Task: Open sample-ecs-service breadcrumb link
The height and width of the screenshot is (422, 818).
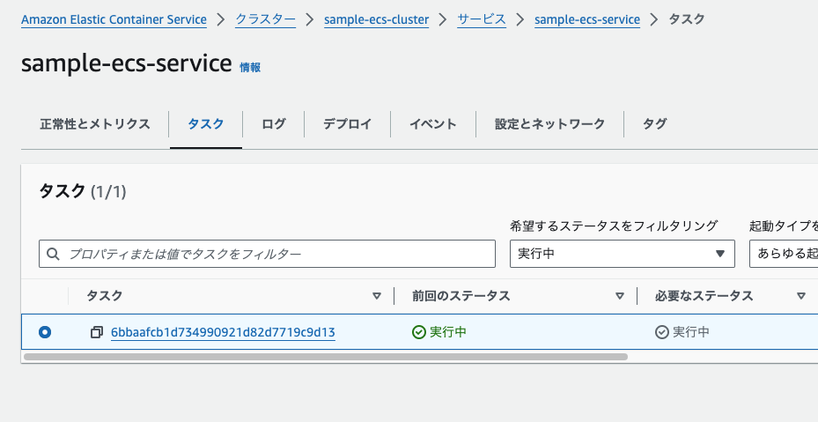Action: coord(587,20)
